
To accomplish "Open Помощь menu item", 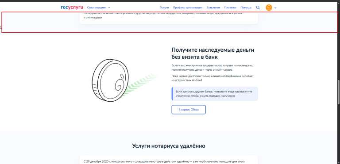I will tap(246, 8).
